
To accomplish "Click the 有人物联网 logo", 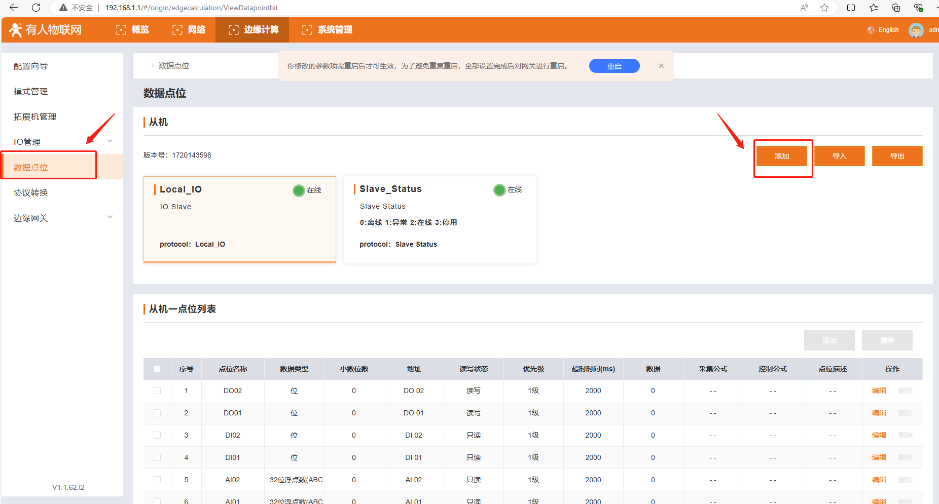I will [46, 30].
